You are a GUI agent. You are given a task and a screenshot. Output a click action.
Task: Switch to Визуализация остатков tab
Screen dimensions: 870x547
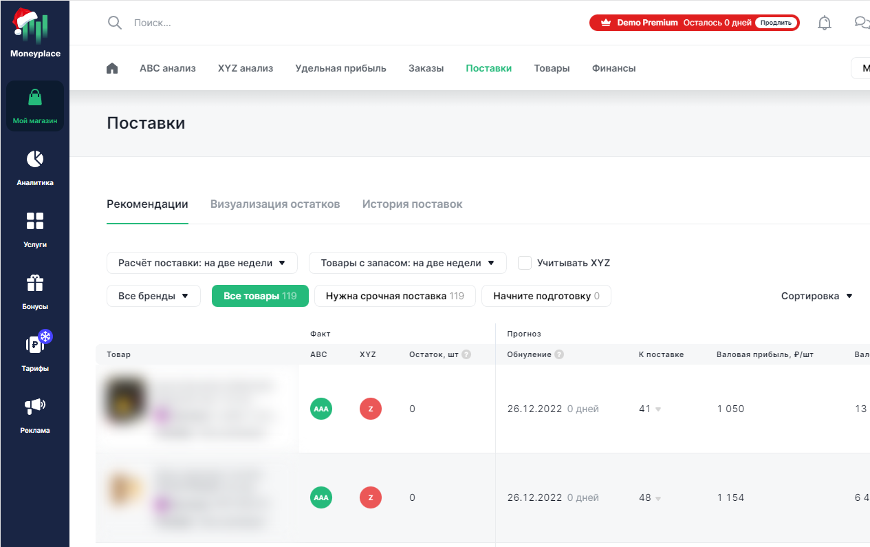275,204
